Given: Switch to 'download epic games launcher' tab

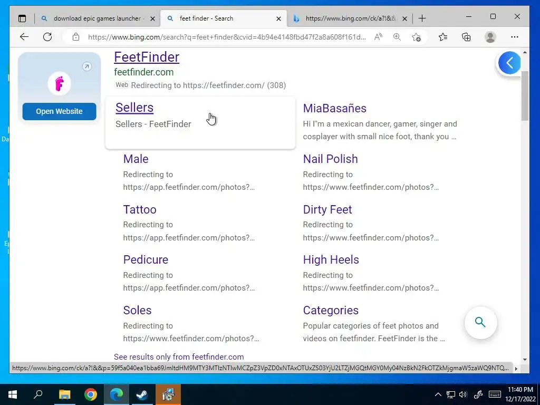Looking at the screenshot, I should point(98,18).
